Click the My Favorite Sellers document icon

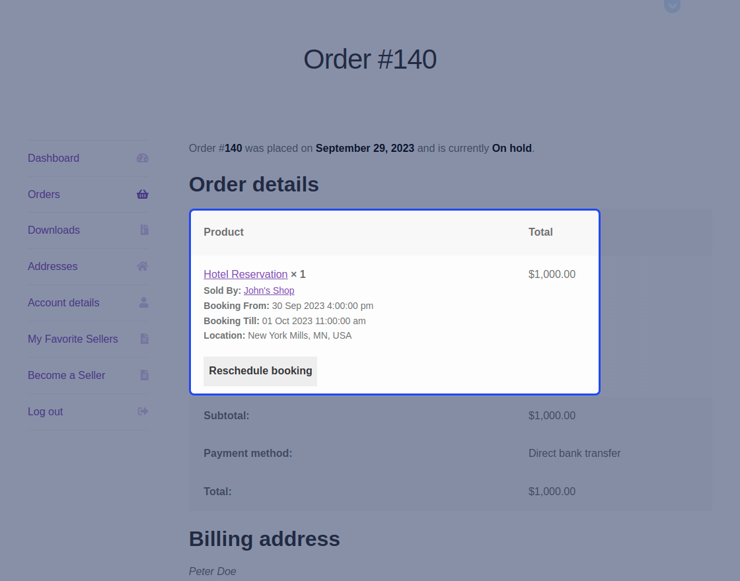(144, 339)
